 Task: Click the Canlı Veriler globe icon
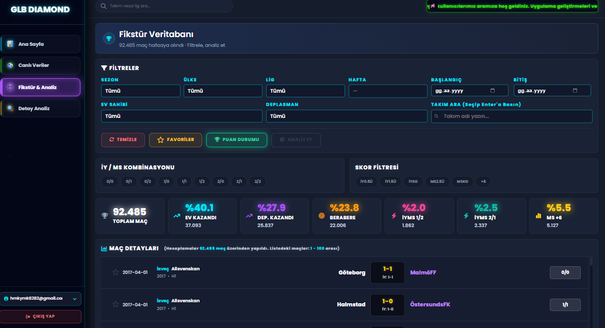[10, 65]
